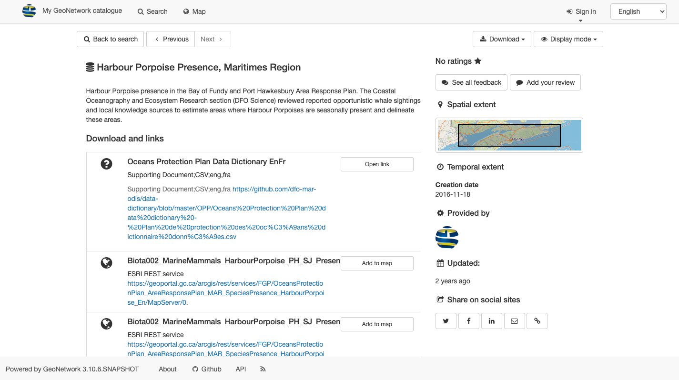Screen dimensions: 679x380
Task: Open the English language dropdown
Action: pos(638,11)
